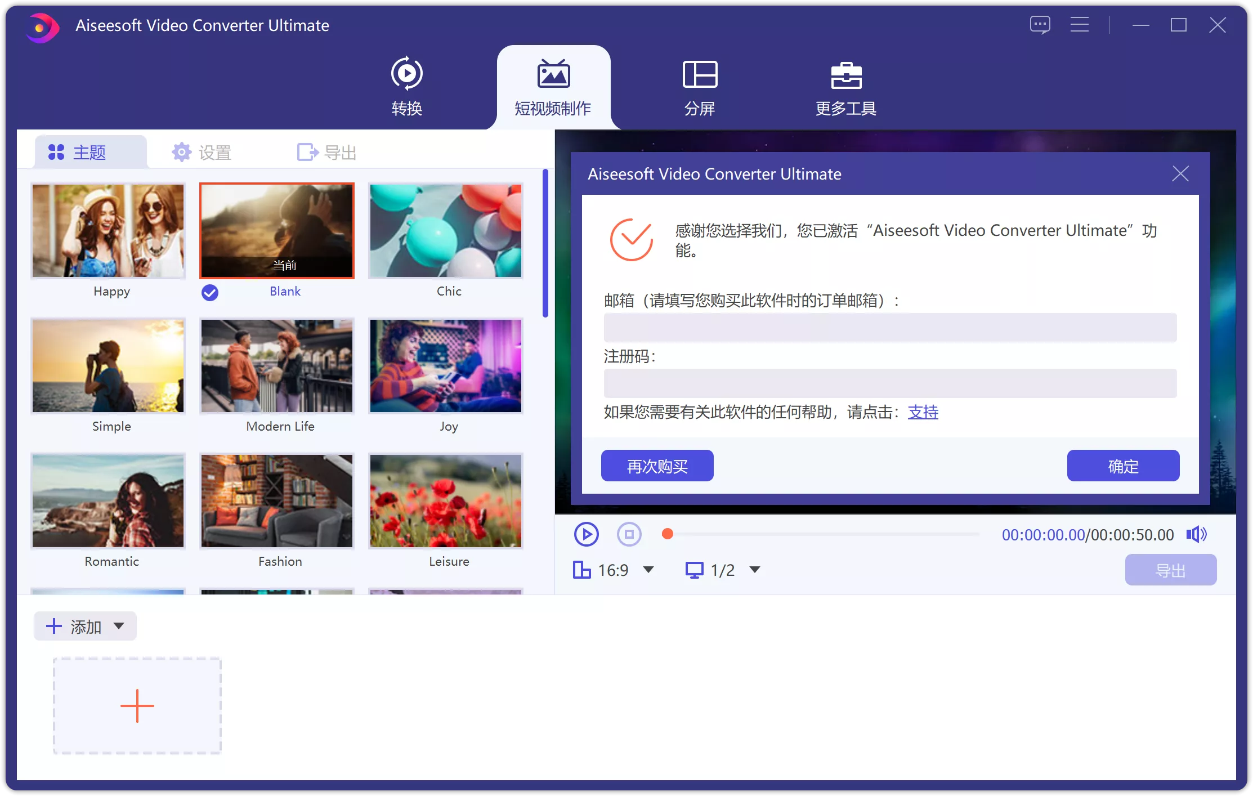Select the 设置 settings sub-tab
The width and height of the screenshot is (1253, 796).
pos(202,152)
